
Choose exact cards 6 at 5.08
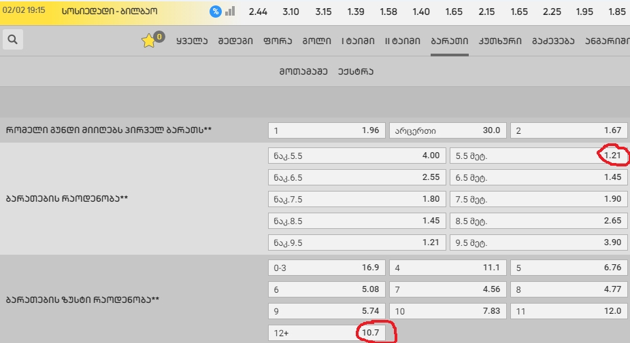327,289
